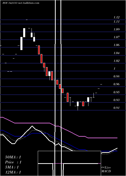This screenshot has width=126, height=176.
Task: Click the <<Live MACD label
Action: click(106, 169)
